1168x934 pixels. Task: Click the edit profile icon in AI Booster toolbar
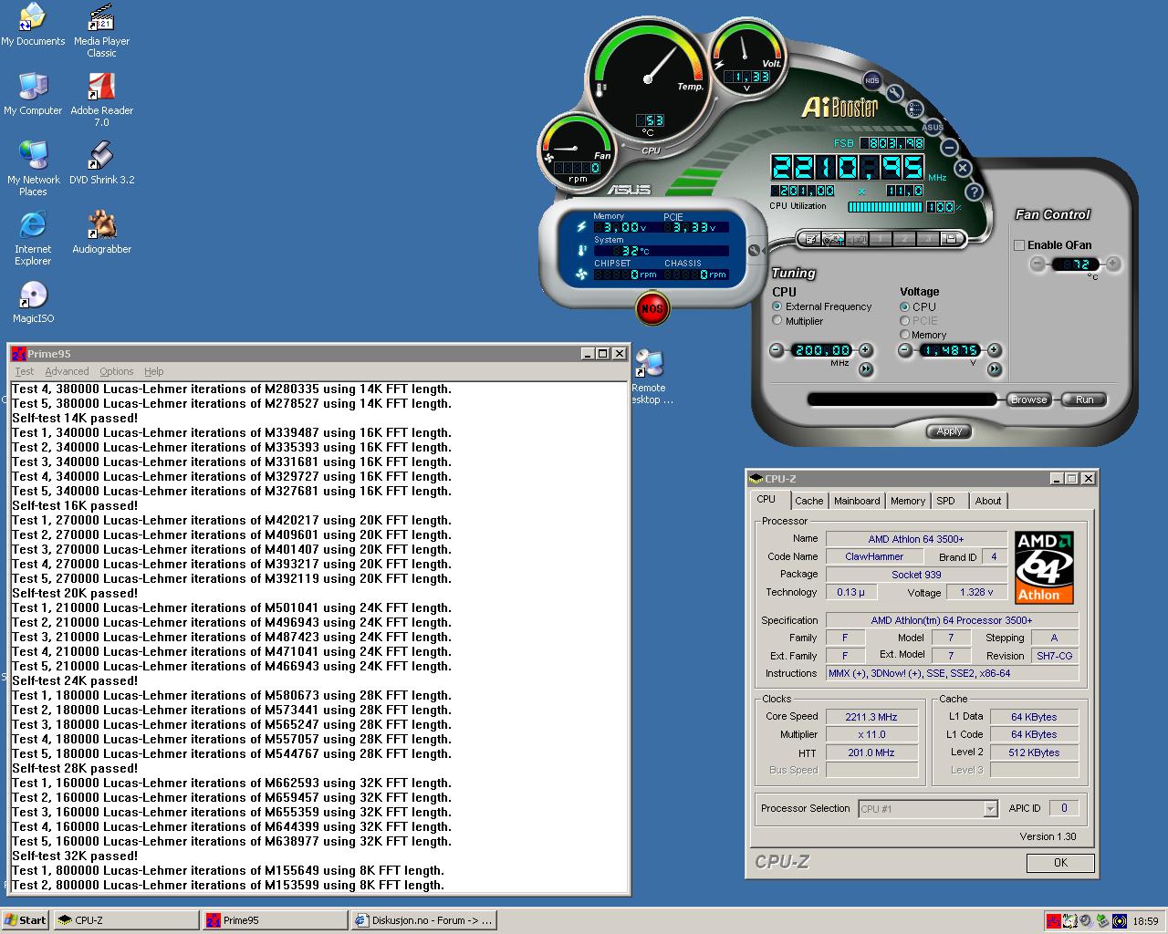pyautogui.click(x=809, y=239)
